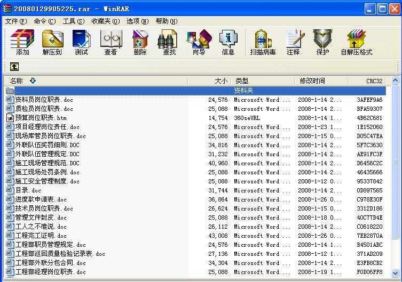Click the vertical scrollbar thumb

click(396, 162)
